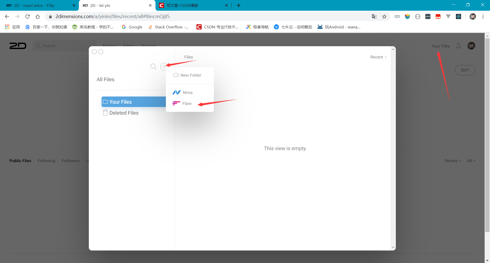The image size is (490, 263).
Task: Toggle the bookmark star in the address bar
Action: pos(385,16)
